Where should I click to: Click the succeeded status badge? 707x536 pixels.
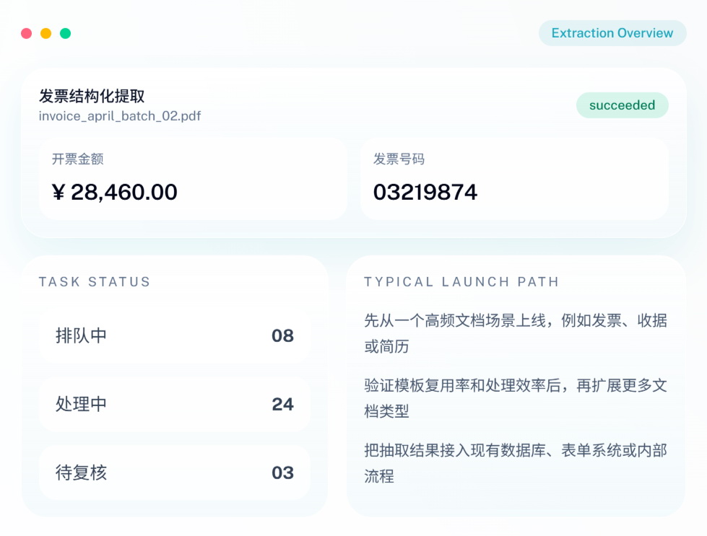point(623,105)
